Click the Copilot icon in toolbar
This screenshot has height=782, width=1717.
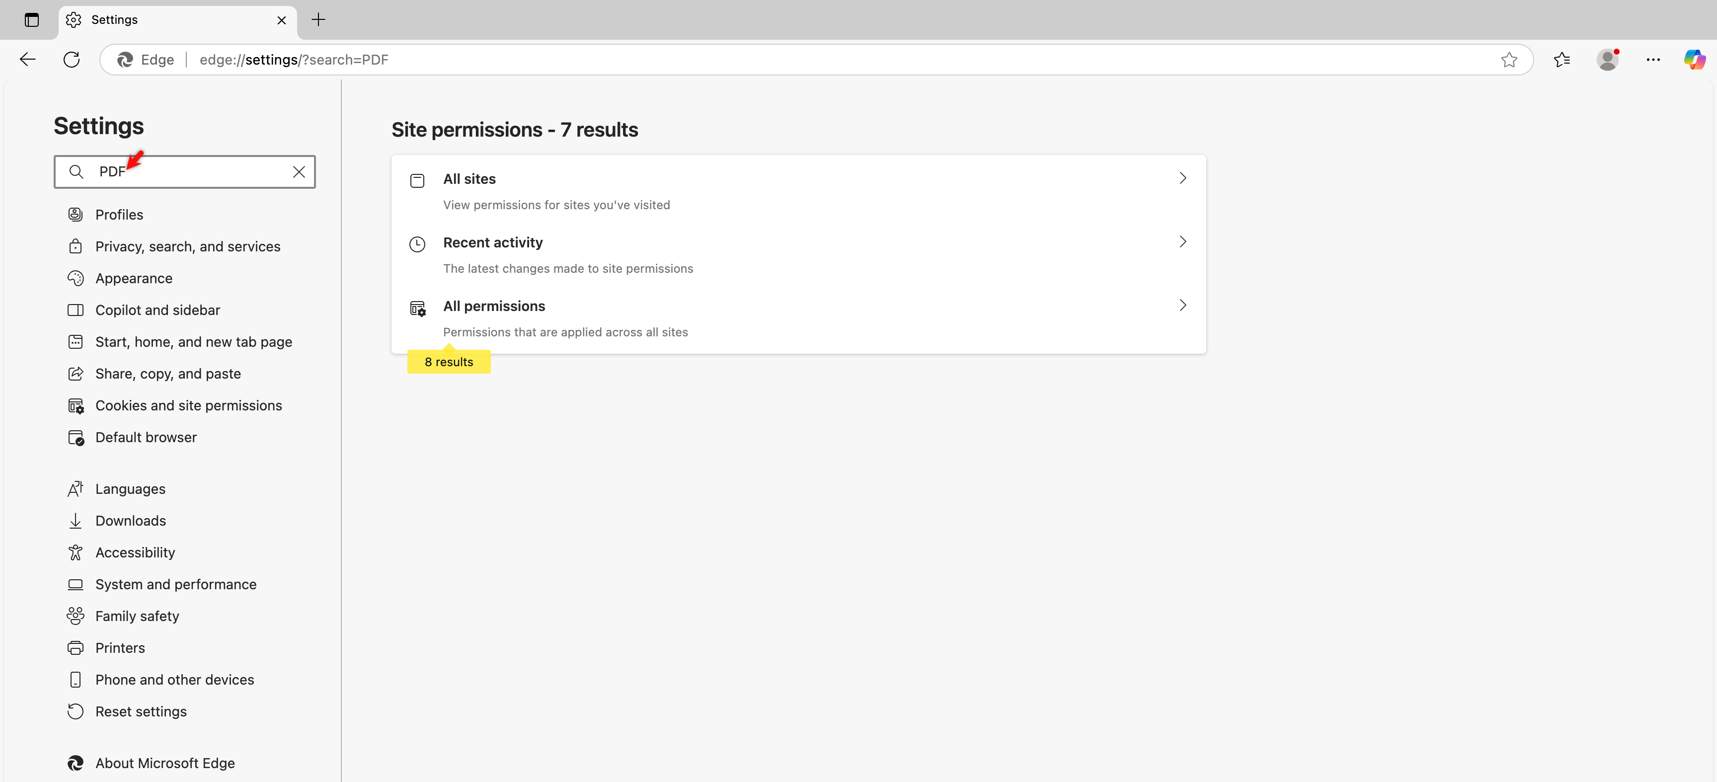coord(1694,59)
